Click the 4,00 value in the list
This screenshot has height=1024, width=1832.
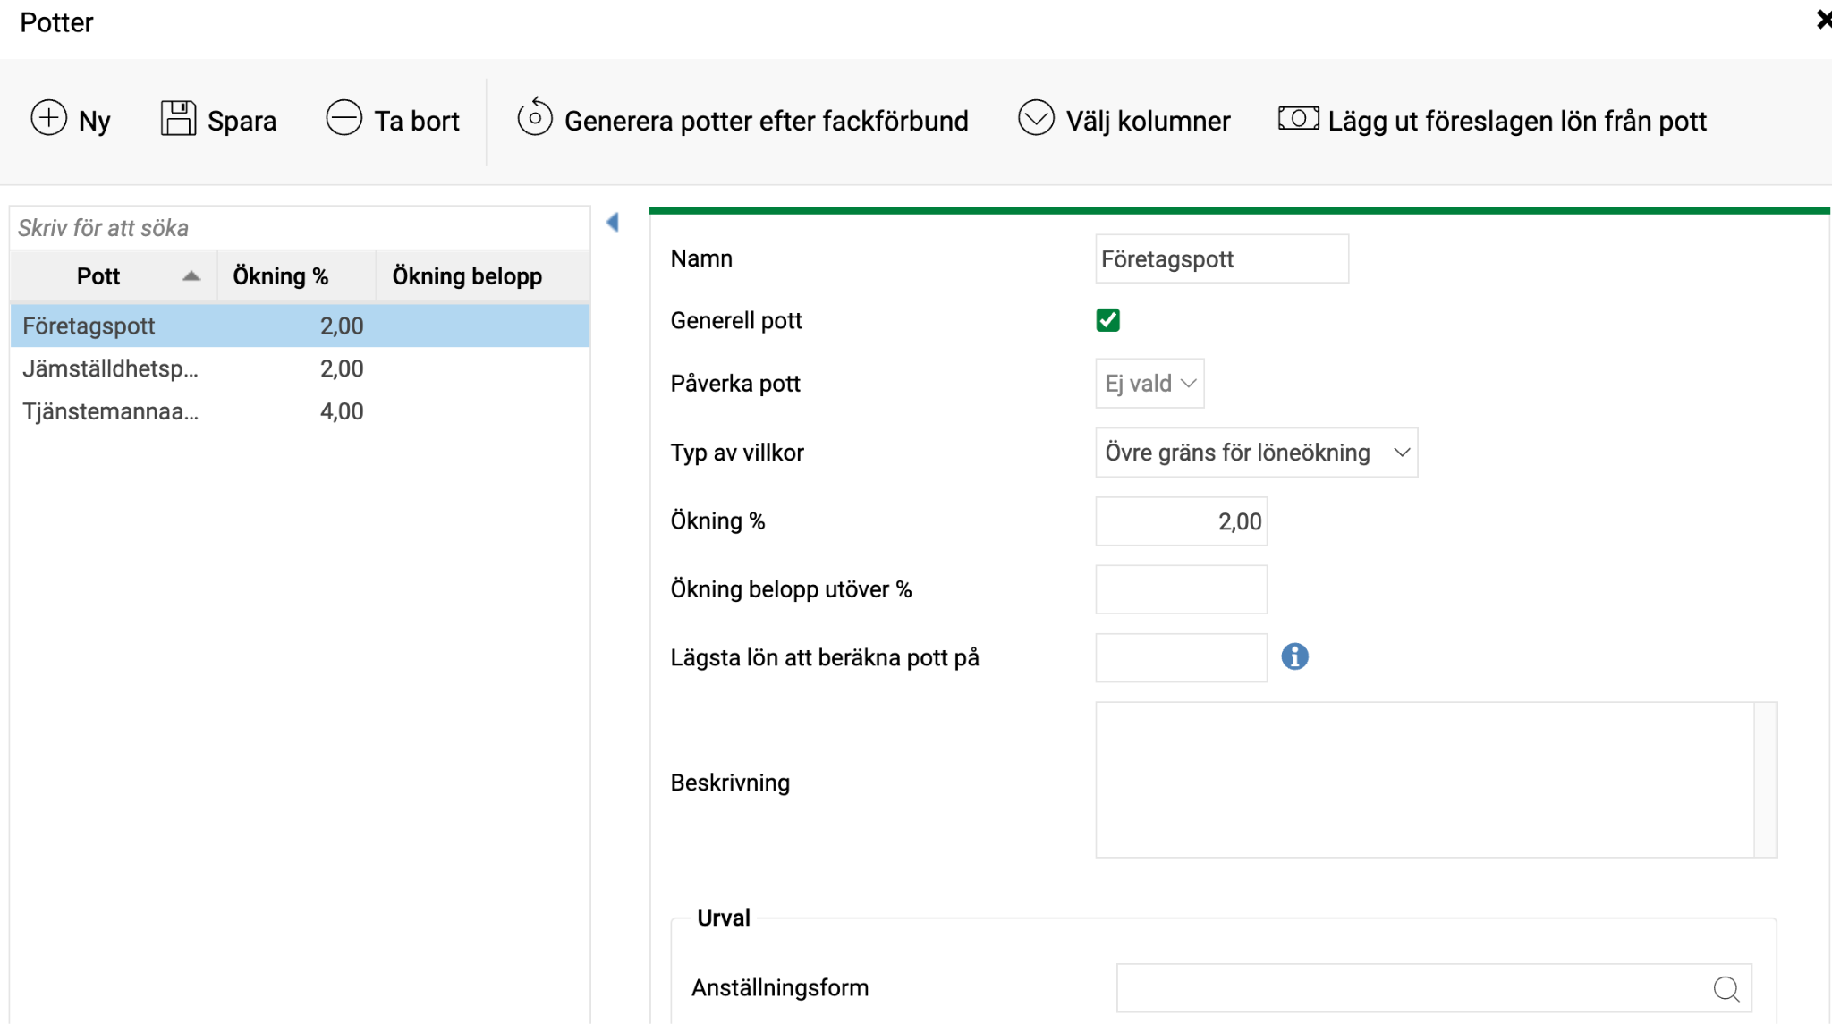point(342,411)
